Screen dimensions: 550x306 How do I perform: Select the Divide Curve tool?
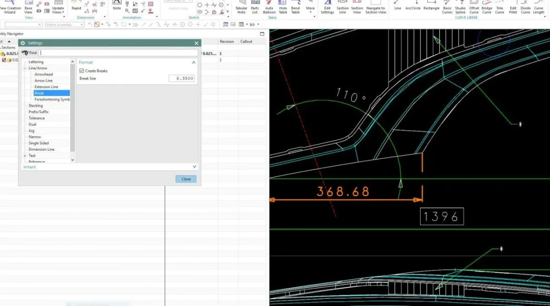pos(526,7)
